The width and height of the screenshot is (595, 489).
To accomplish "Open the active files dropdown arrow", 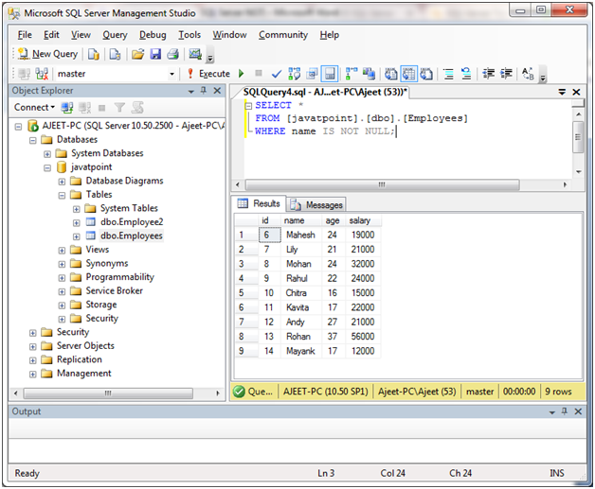I will tap(562, 92).
